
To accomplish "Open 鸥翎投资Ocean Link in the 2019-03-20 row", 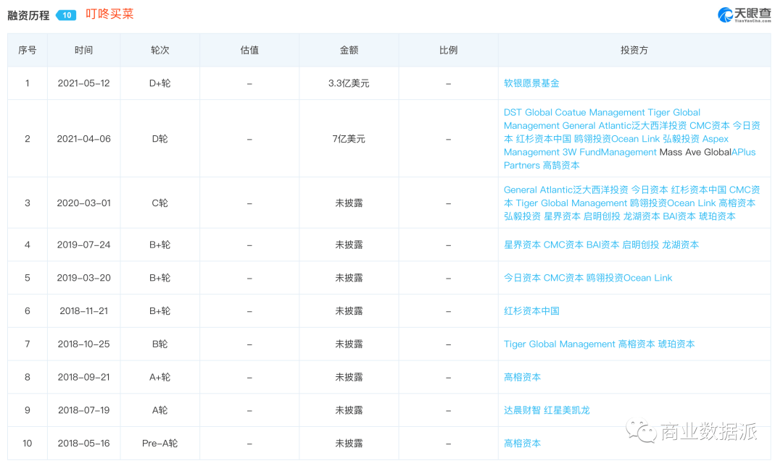I will pyautogui.click(x=629, y=278).
